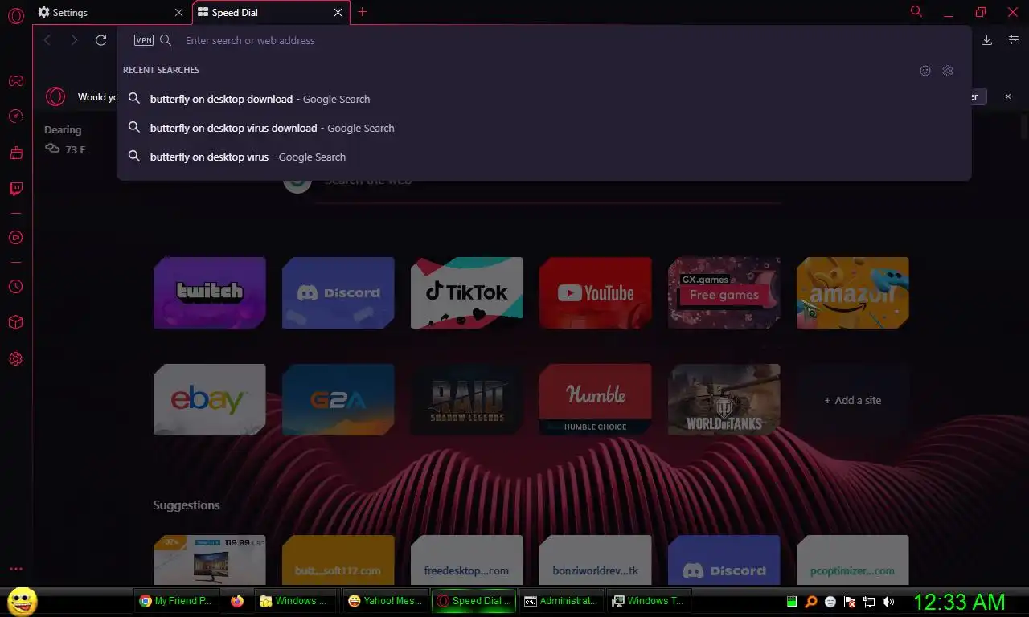The width and height of the screenshot is (1029, 617).
Task: Open a new tab with plus
Action: 362,12
